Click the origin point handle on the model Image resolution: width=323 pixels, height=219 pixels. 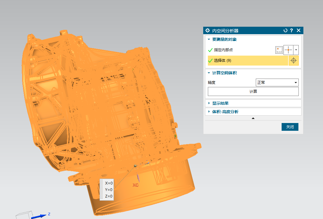point(135,166)
